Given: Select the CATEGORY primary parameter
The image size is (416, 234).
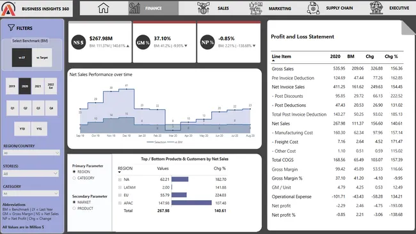Looking at the screenshot, I should (74, 178).
